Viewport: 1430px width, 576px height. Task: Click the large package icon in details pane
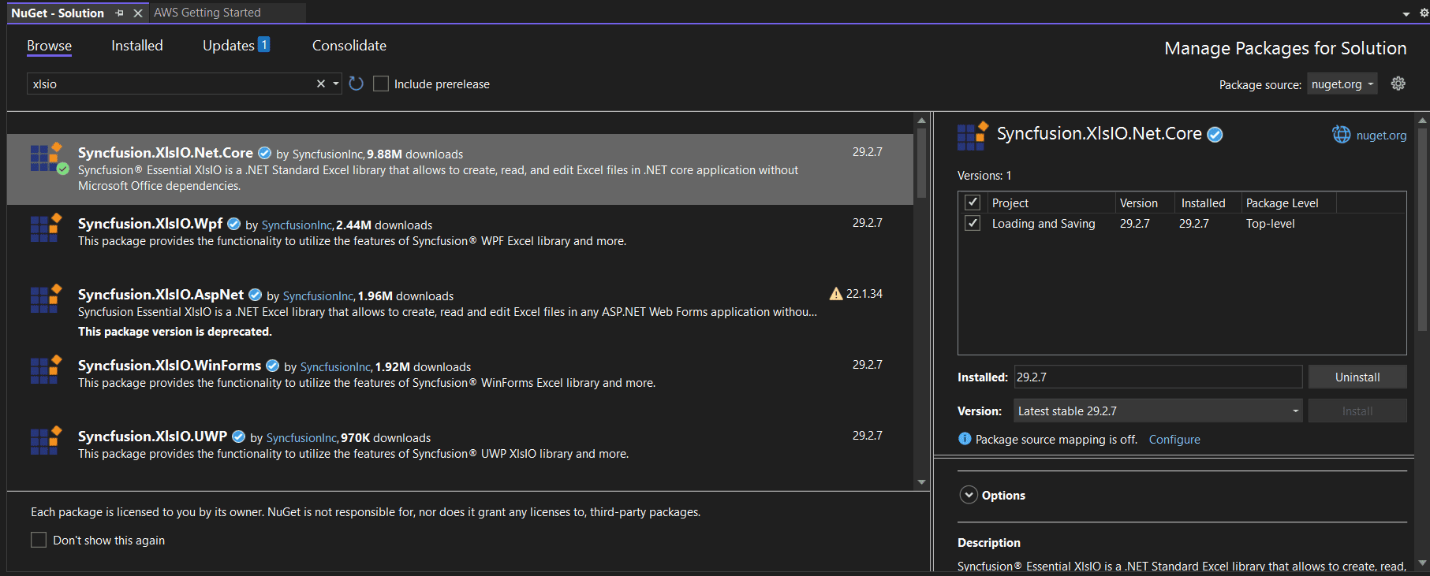point(973,136)
